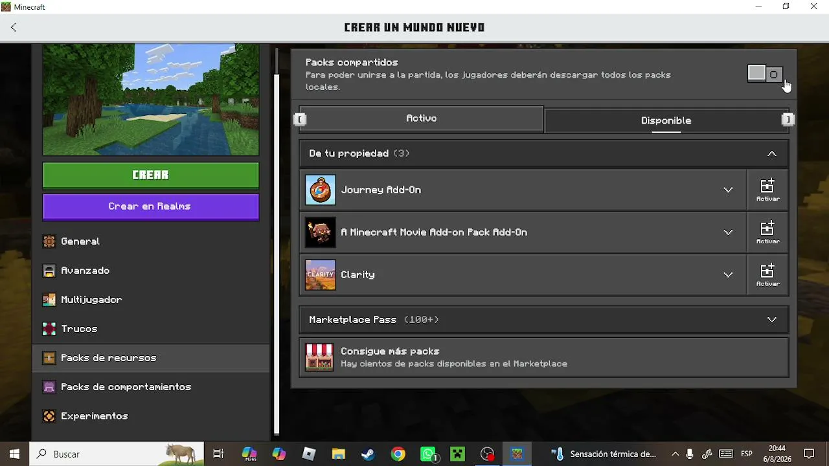This screenshot has height=466, width=829.
Task: Expand Journey Add-On details chevron
Action: pyautogui.click(x=728, y=190)
